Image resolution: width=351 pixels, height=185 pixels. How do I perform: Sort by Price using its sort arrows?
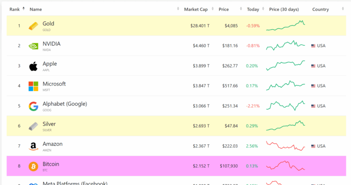(x=241, y=9)
